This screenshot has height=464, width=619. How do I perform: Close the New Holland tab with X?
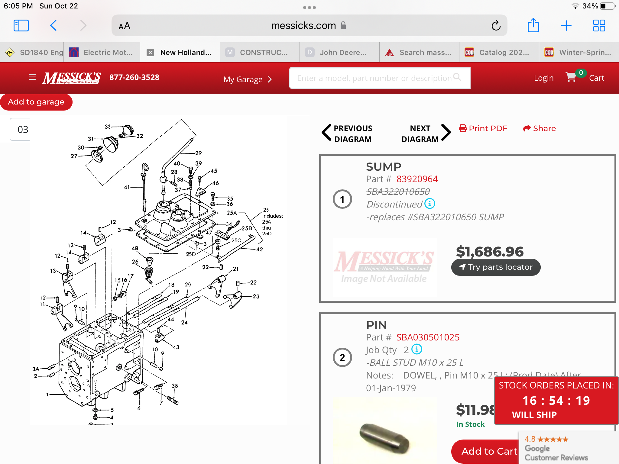[150, 53]
